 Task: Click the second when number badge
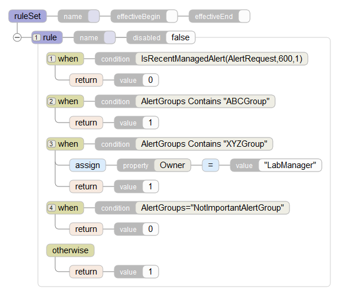[51, 101]
